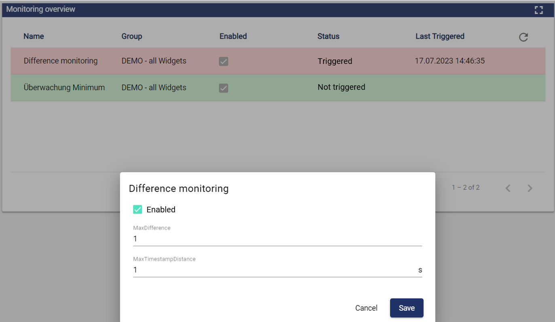Save the Difference monitoring settings

point(406,308)
